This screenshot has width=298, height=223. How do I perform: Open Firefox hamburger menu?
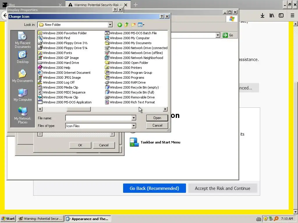coord(292,15)
